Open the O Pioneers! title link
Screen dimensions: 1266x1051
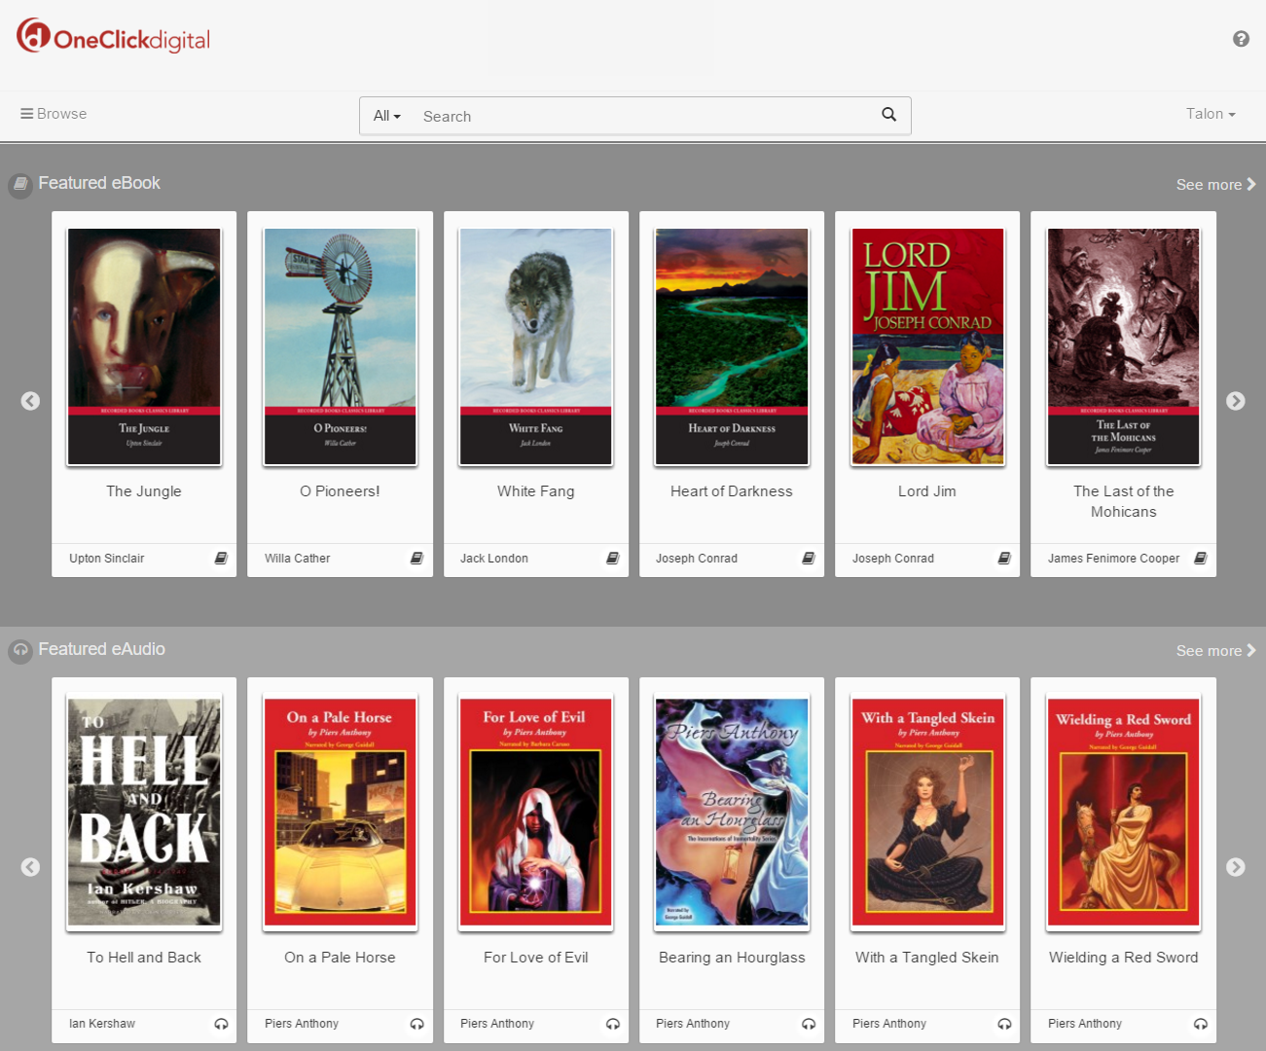(340, 491)
